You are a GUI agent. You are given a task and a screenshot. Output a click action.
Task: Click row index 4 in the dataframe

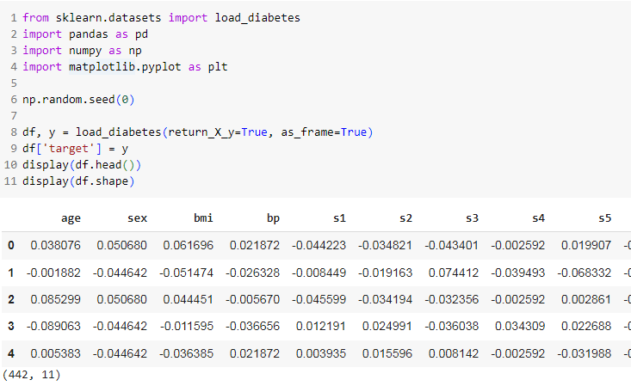(x=11, y=354)
